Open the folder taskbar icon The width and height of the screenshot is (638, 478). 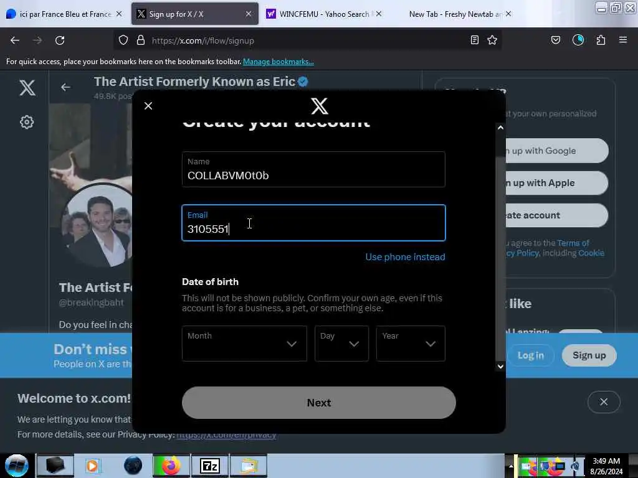coord(249,466)
